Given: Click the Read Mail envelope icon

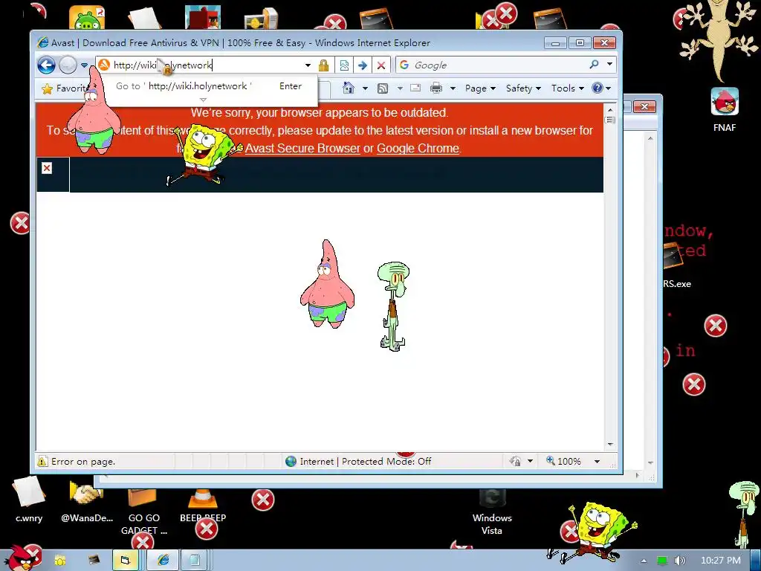Looking at the screenshot, I should pyautogui.click(x=415, y=88).
